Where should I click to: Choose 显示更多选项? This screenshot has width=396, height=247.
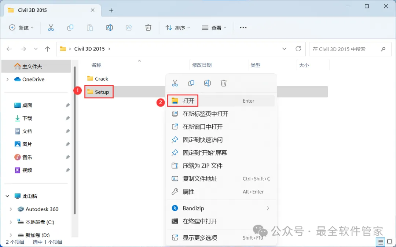(221, 238)
